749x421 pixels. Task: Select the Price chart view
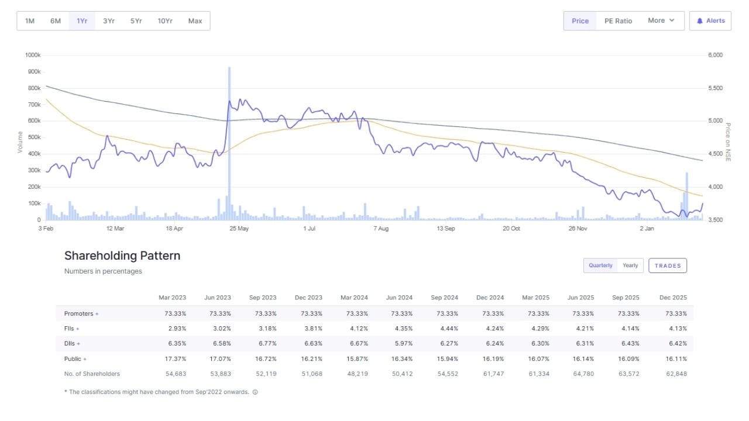(580, 21)
